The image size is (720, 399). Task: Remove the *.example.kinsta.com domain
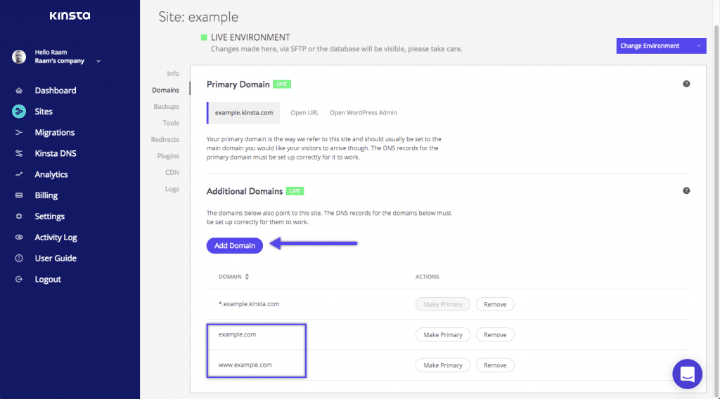(495, 304)
